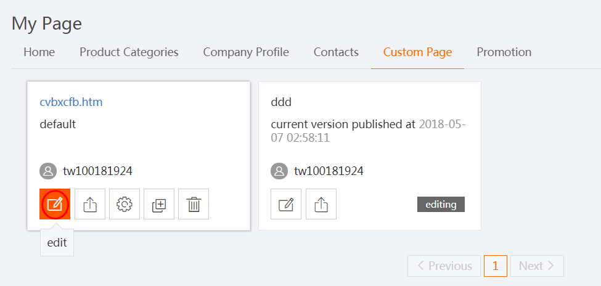
Task: Select page 1 in pagination
Action: click(496, 266)
